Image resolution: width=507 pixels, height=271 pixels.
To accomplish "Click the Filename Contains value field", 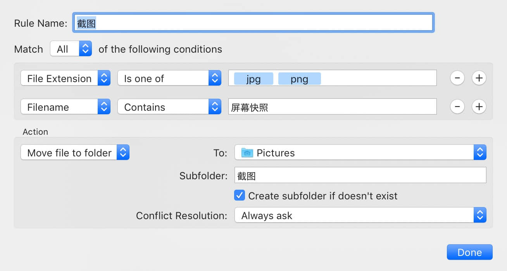I will tap(333, 106).
